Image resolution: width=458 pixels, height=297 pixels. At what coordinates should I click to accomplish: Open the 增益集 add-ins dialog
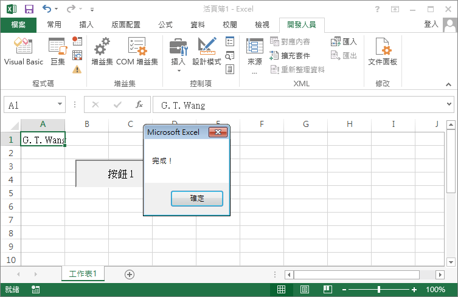coord(102,51)
